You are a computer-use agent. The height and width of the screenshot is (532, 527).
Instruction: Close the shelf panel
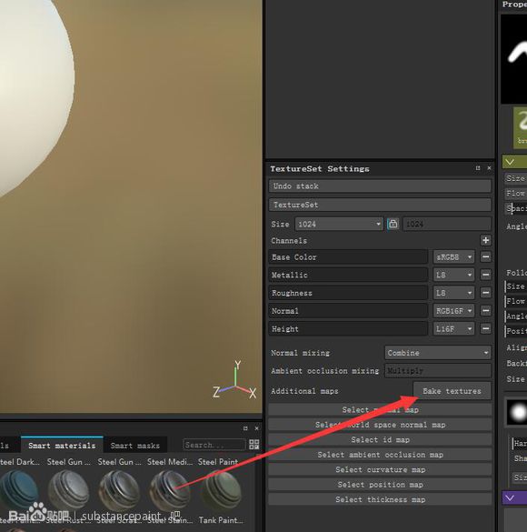(256, 428)
